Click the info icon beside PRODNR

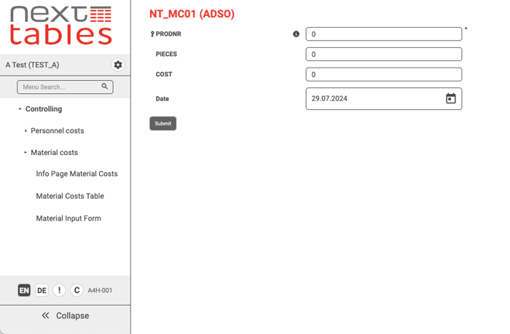click(296, 33)
